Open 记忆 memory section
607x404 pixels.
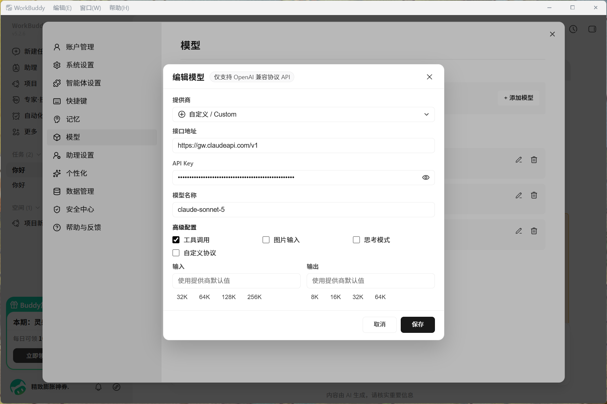[x=102, y=119]
